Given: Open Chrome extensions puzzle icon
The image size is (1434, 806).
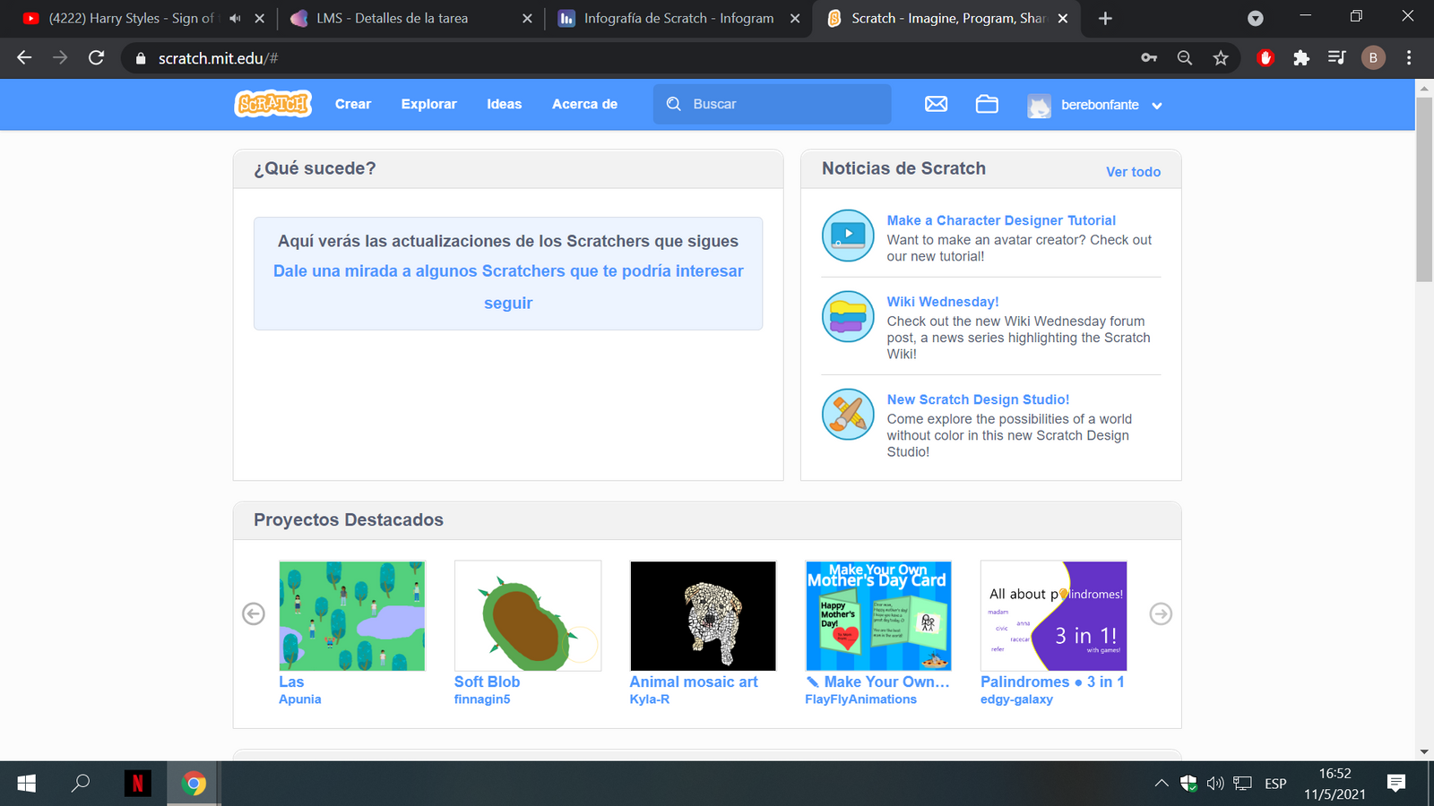Looking at the screenshot, I should (x=1301, y=58).
